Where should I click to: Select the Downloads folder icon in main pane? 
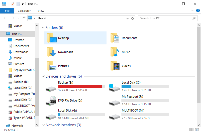(x=52, y=52)
